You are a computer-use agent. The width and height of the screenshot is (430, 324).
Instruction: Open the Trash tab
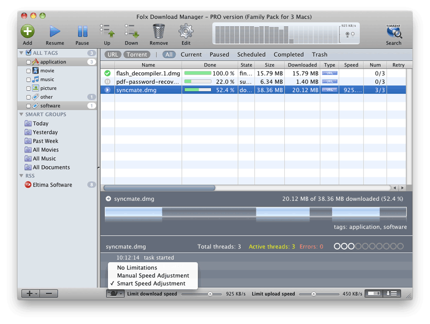coord(319,55)
